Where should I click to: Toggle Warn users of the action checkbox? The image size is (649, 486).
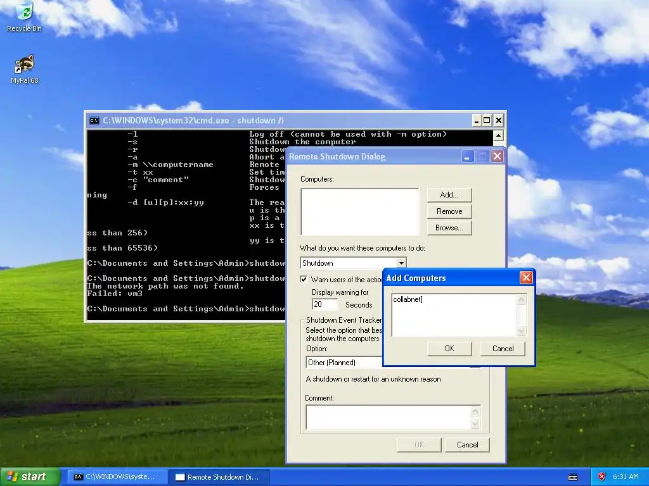(304, 279)
